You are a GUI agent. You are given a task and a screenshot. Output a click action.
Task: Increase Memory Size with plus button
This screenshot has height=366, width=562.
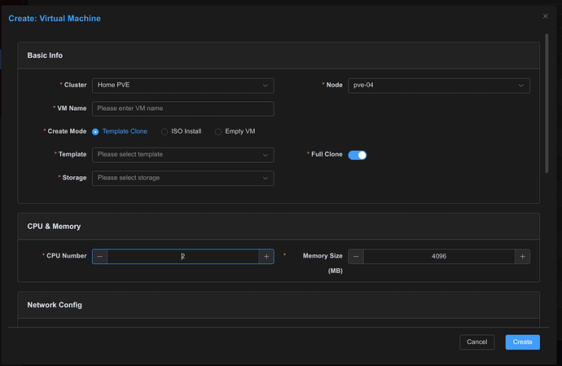coord(522,256)
